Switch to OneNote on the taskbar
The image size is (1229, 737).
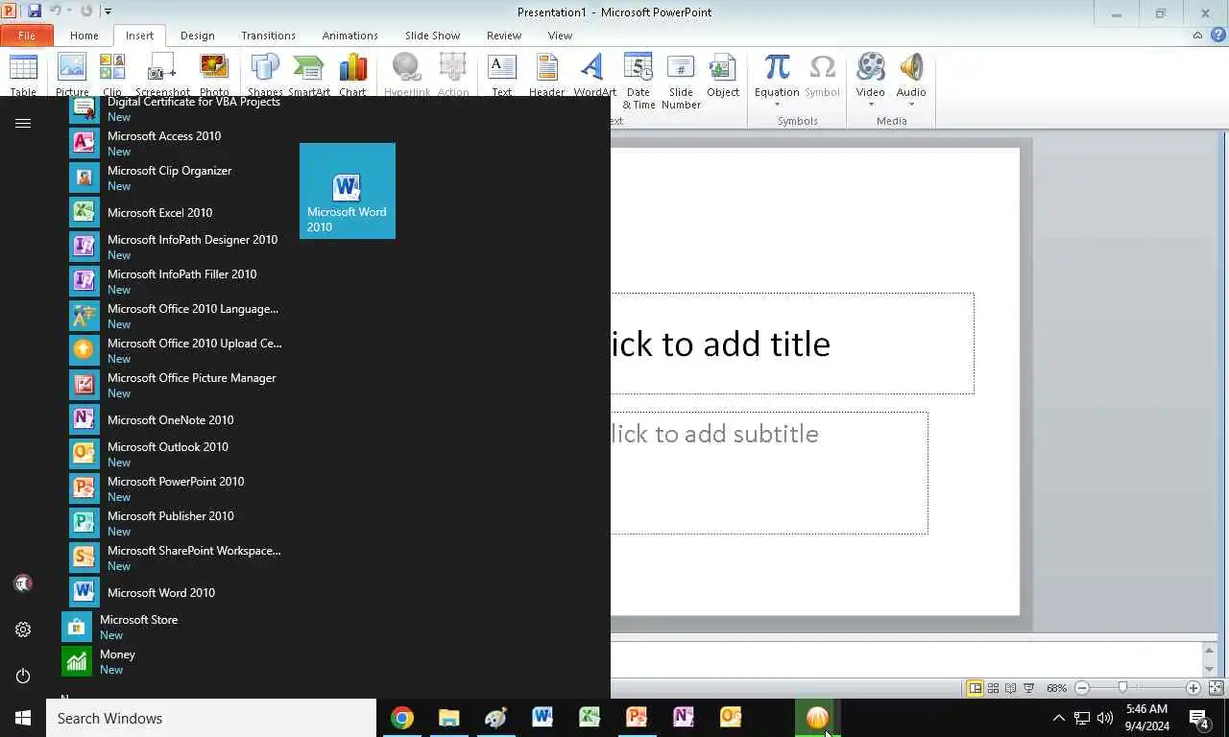684,718
